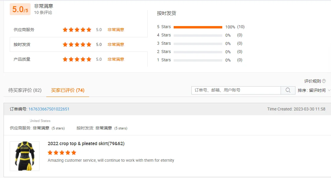Select the 买家已评价 (74) tab
Viewport: 331px width, 178px height.
[68, 90]
